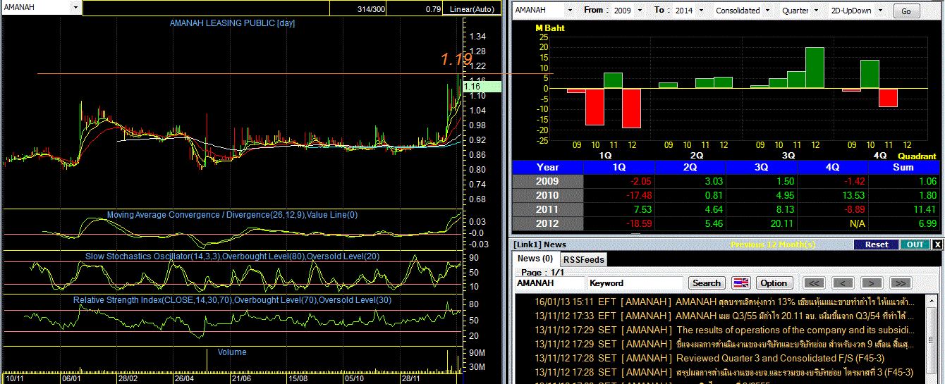945x384 pixels.
Task: Open the 2D-UpDown chart style dropdown
Action: pyautogui.click(x=880, y=11)
